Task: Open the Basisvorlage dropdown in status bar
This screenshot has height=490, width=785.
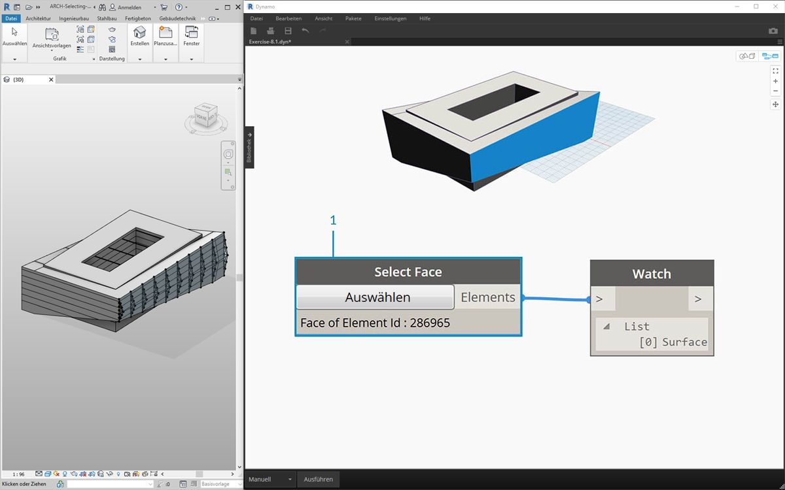Action: click(x=220, y=484)
